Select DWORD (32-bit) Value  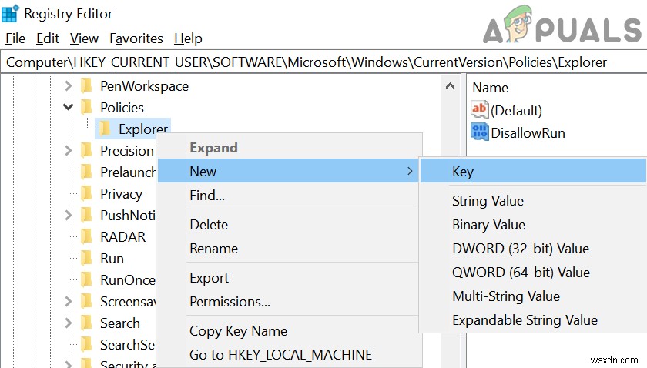[x=533, y=249]
